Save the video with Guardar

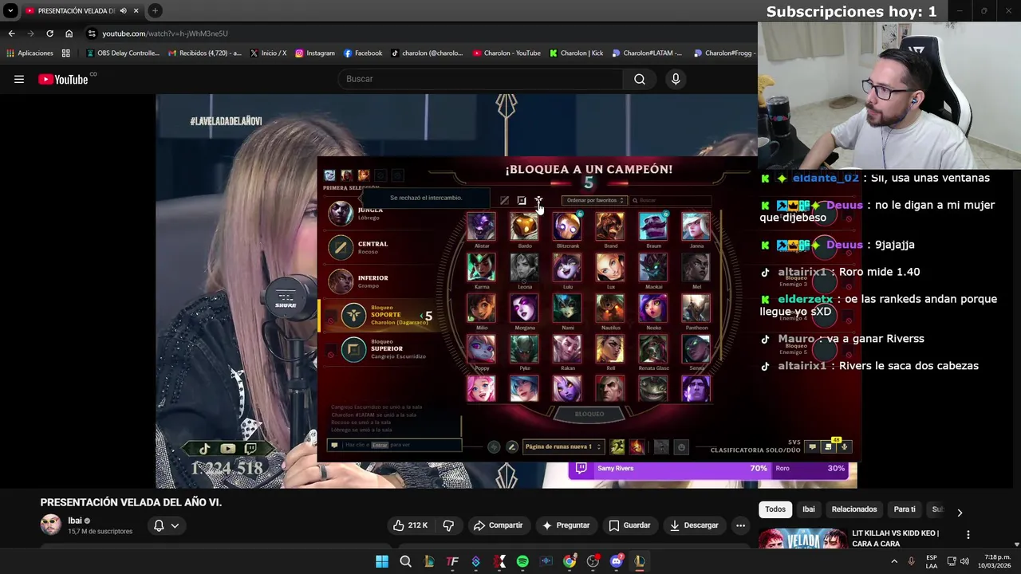coord(629,525)
